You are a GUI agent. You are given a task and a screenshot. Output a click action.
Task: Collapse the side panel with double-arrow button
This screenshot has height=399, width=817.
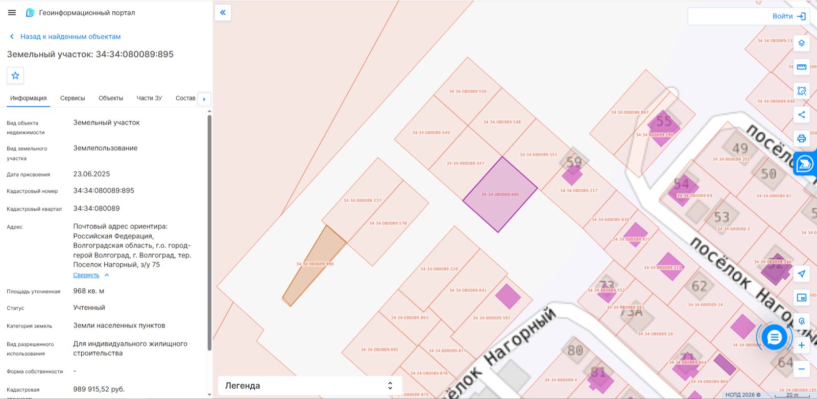click(223, 13)
